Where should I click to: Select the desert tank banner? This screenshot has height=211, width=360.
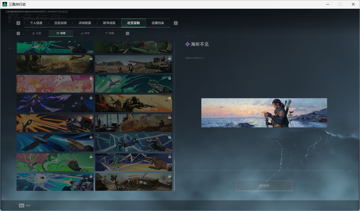coord(134,64)
